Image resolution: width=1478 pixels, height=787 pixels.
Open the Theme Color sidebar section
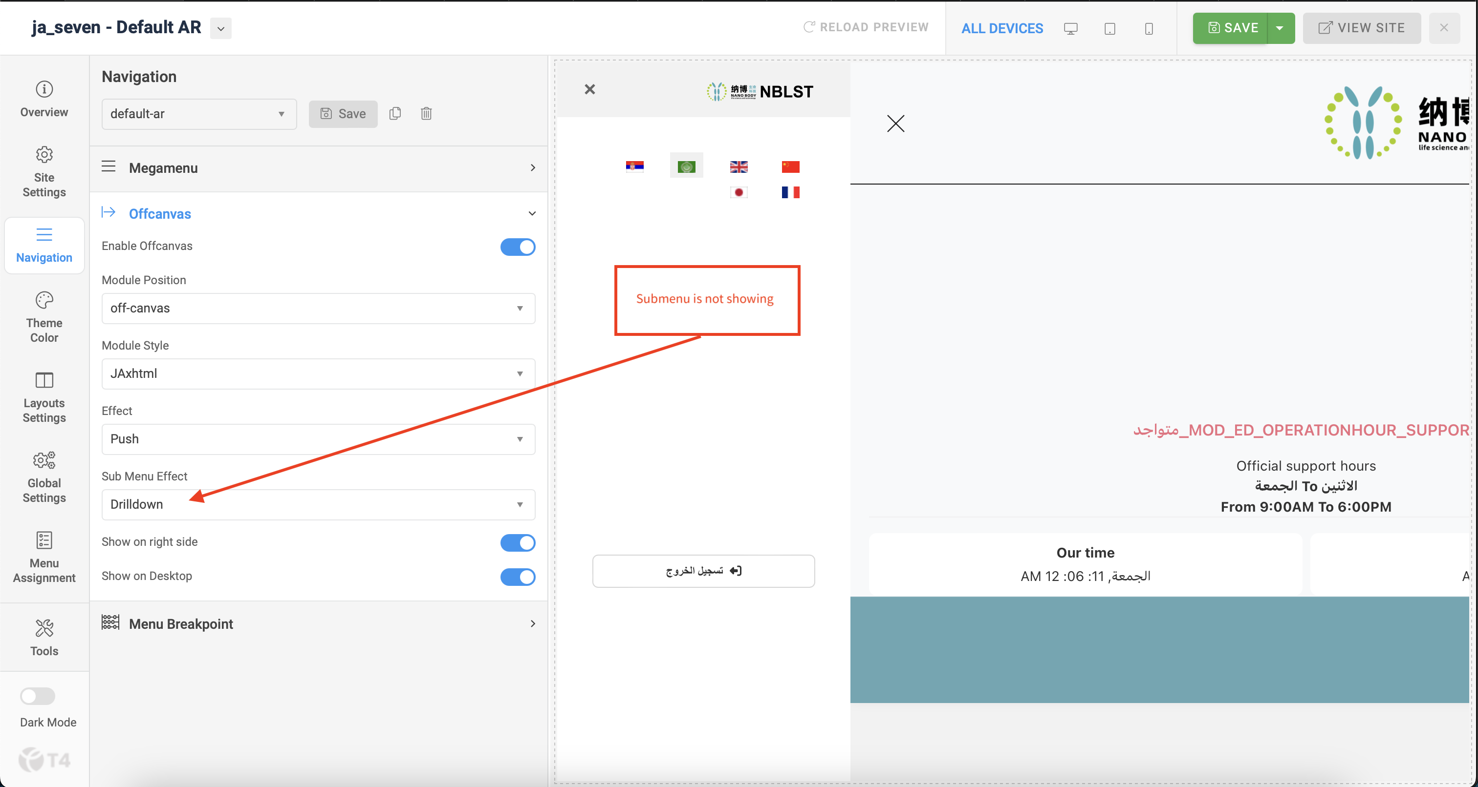click(x=44, y=317)
